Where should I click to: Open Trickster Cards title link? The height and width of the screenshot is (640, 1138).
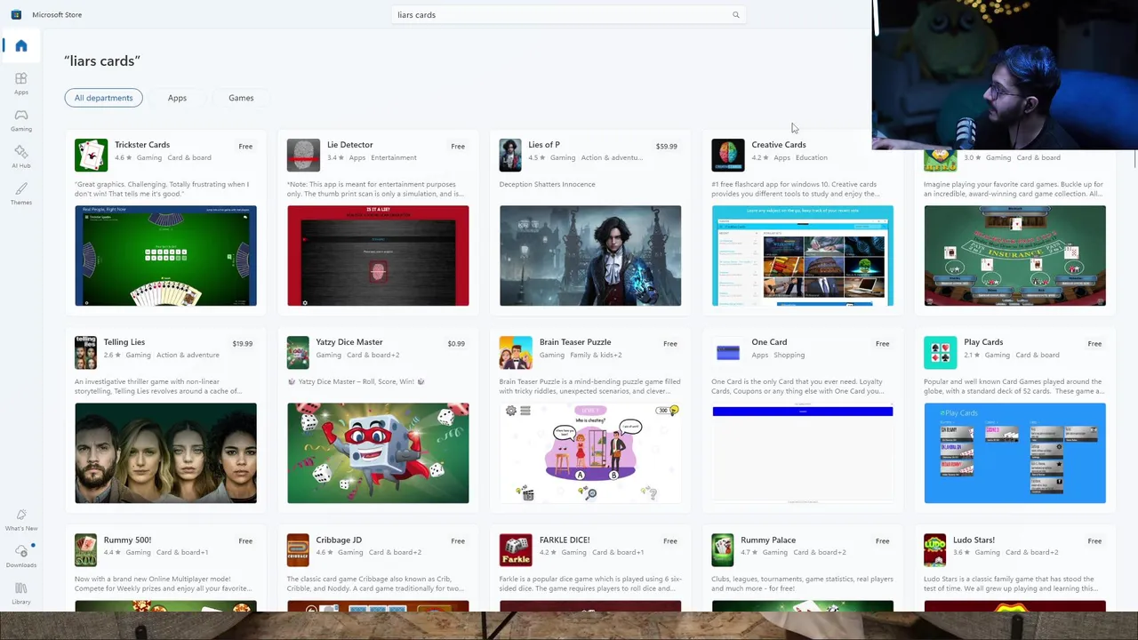(x=142, y=145)
